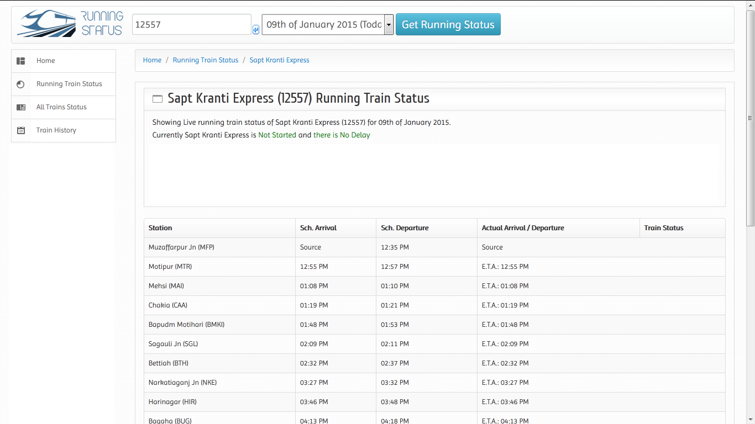Viewport: 755px width, 424px height.
Task: Click the Get Running Status button
Action: (448, 24)
